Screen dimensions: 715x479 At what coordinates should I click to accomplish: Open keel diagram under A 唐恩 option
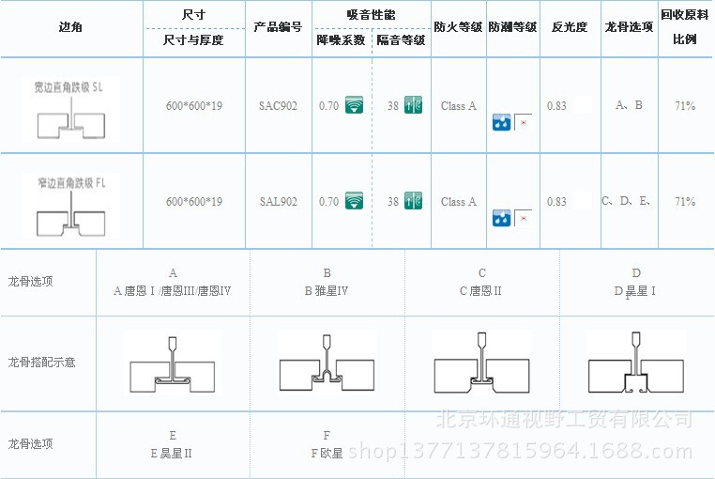click(172, 363)
